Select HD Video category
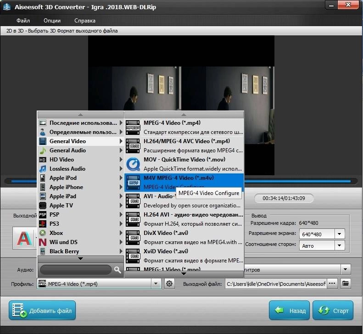The width and height of the screenshot is (363, 334). pyautogui.click(x=80, y=160)
